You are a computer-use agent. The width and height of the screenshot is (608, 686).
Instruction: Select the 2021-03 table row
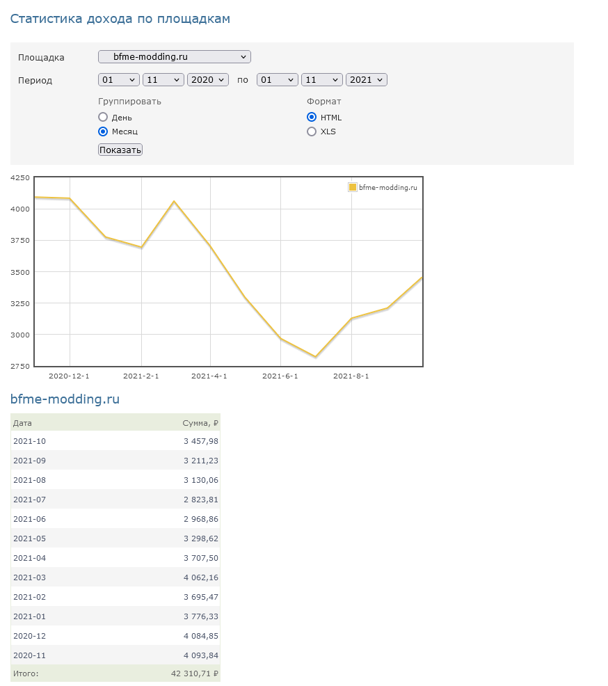[115, 577]
